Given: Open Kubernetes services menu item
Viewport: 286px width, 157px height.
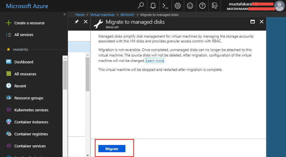Looking at the screenshot, I should tap(31, 110).
